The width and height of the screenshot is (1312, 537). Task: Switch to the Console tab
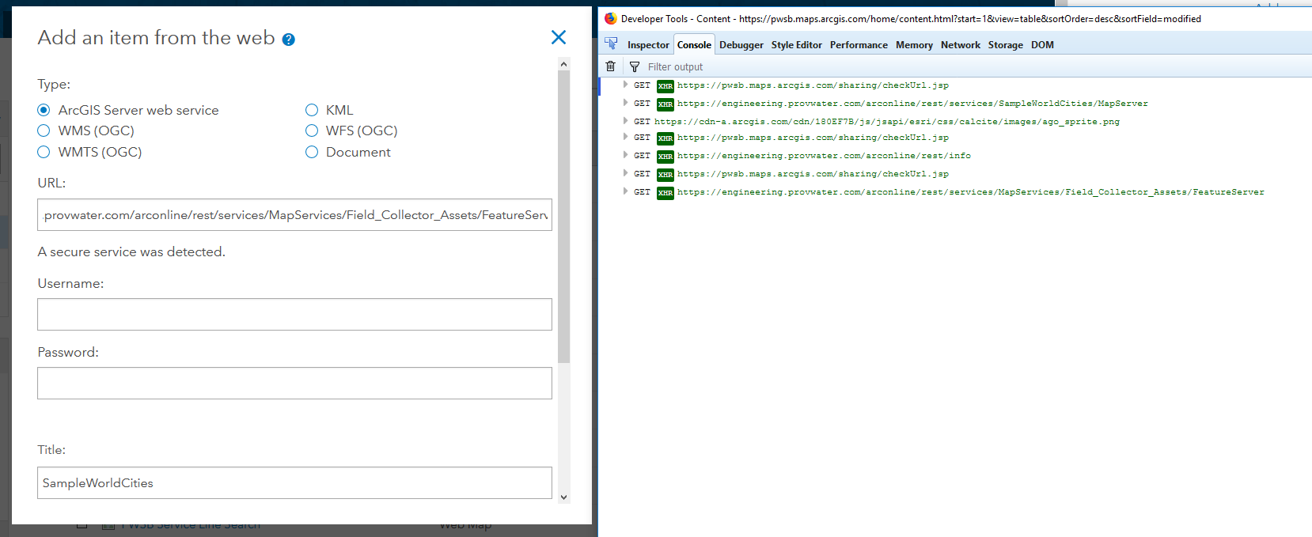(694, 45)
